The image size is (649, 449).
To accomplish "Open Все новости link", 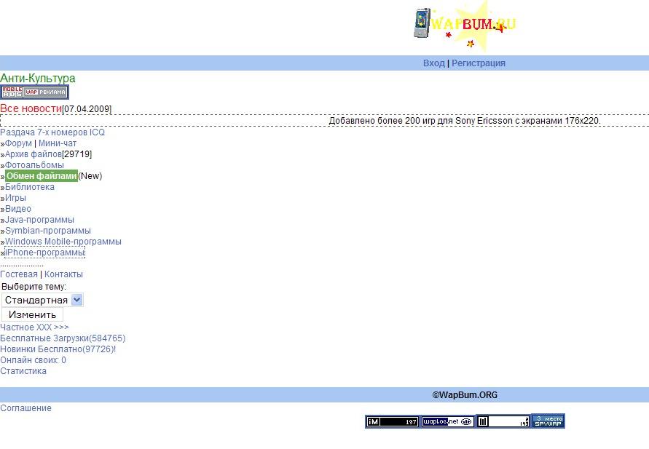I will [x=31, y=108].
